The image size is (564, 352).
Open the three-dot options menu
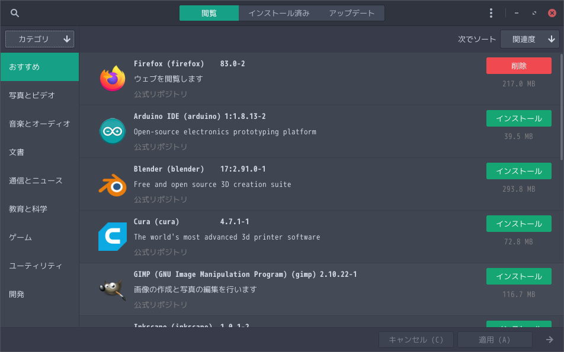pyautogui.click(x=491, y=13)
